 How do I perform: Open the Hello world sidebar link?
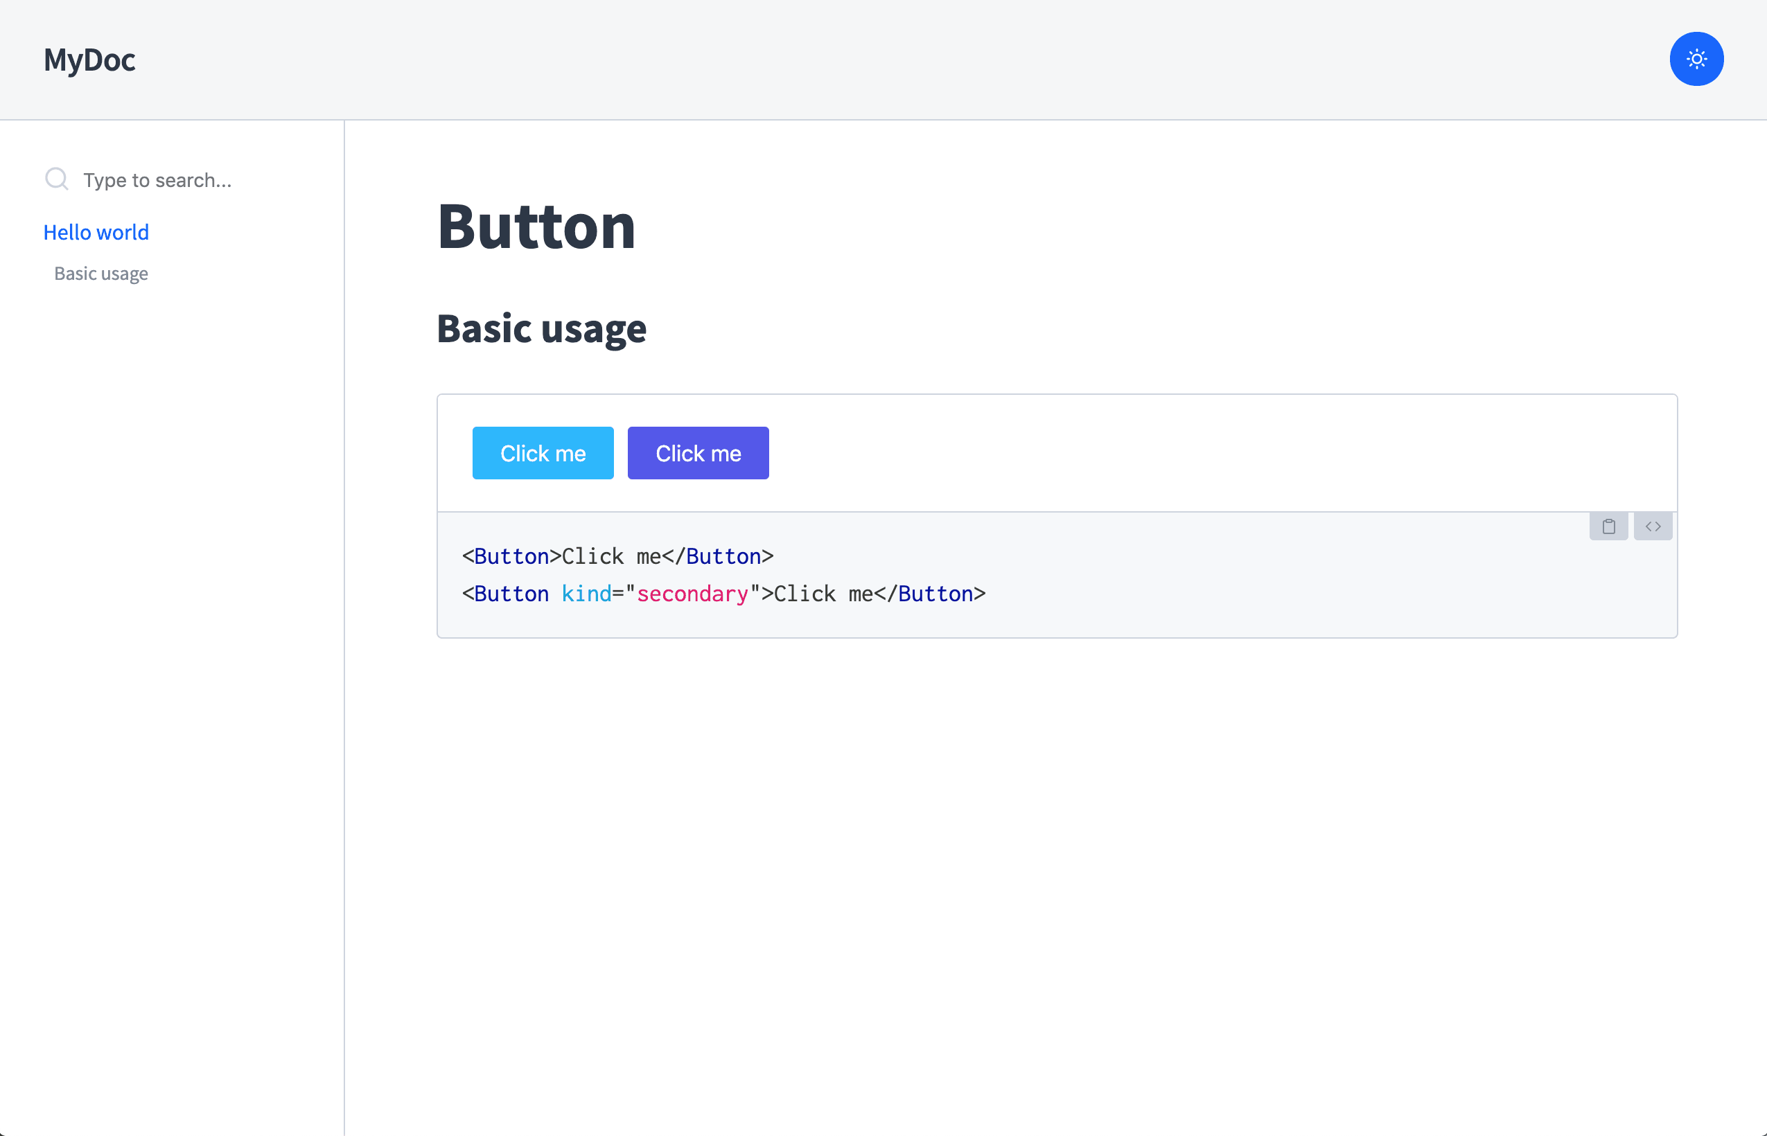click(96, 232)
